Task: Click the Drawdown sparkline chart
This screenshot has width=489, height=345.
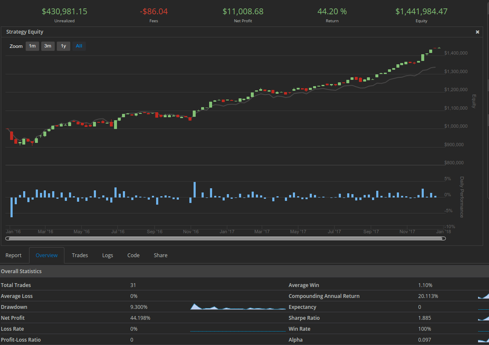Action: pyautogui.click(x=238, y=307)
